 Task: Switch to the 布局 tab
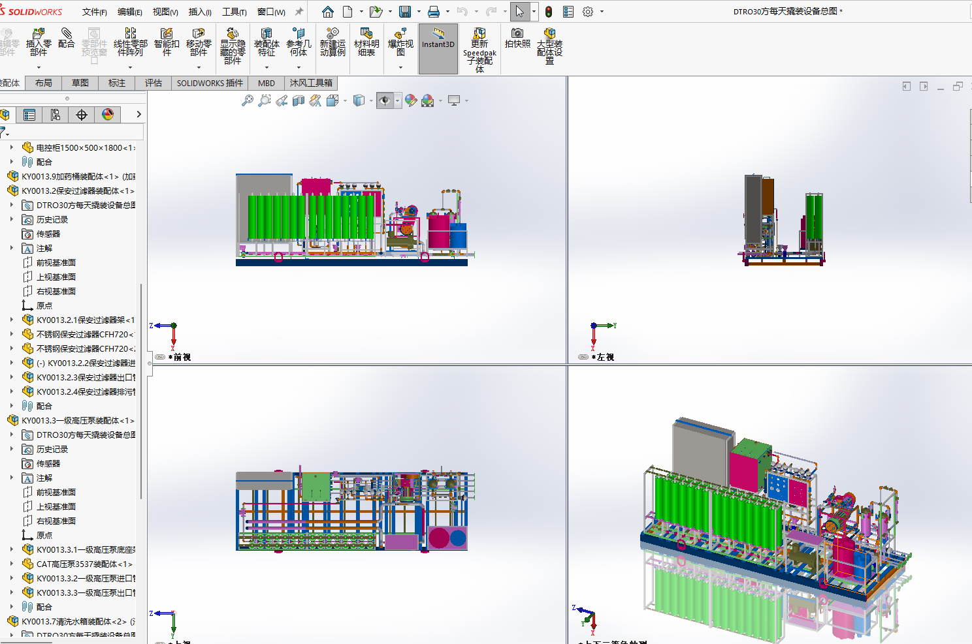44,83
